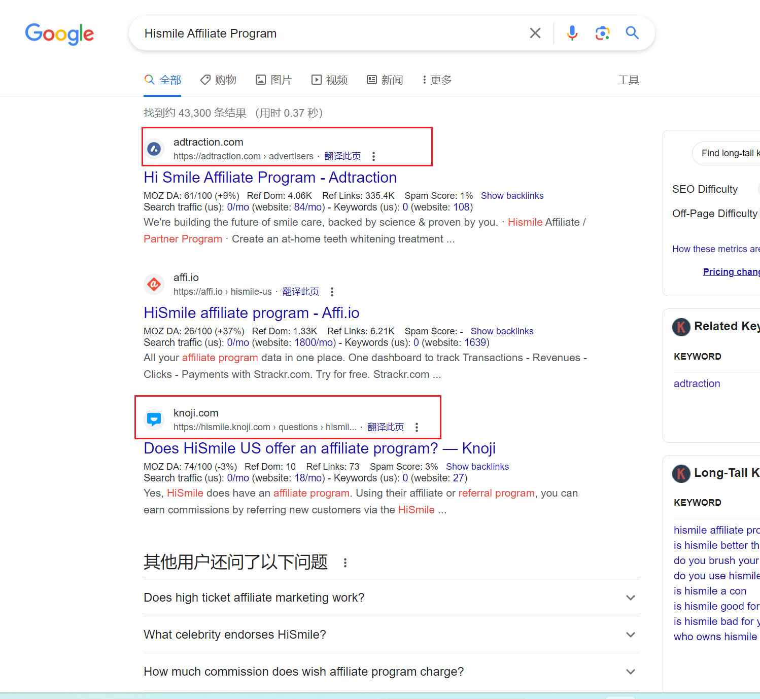Click the Google logo
This screenshot has height=699, width=760.
(59, 34)
